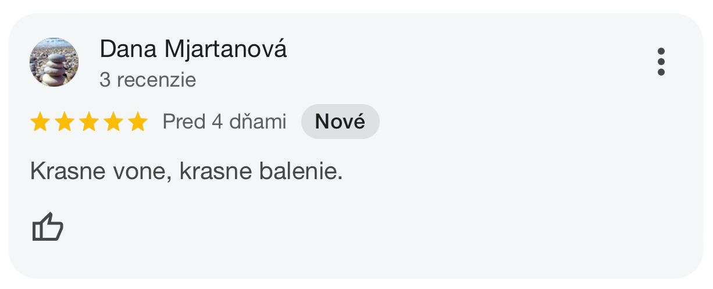713x289 pixels.
Task: Click the Nové badge
Action: 340,122
